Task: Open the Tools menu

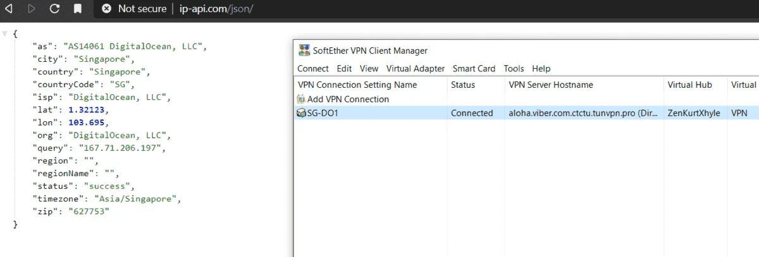Action: [x=514, y=68]
